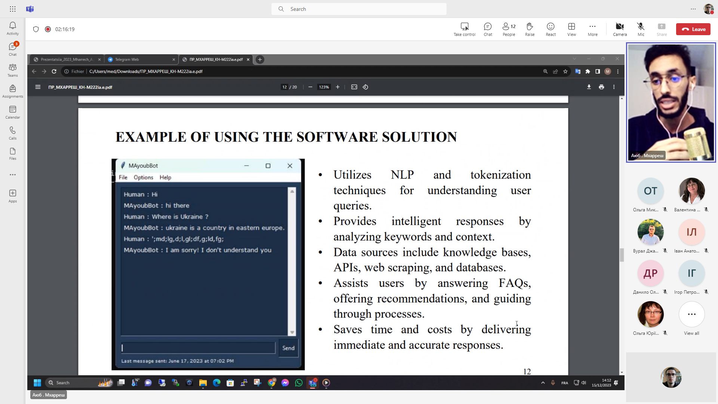Open the Chat panel in meeting toolbar
This screenshot has width=718, height=404.
[488, 29]
